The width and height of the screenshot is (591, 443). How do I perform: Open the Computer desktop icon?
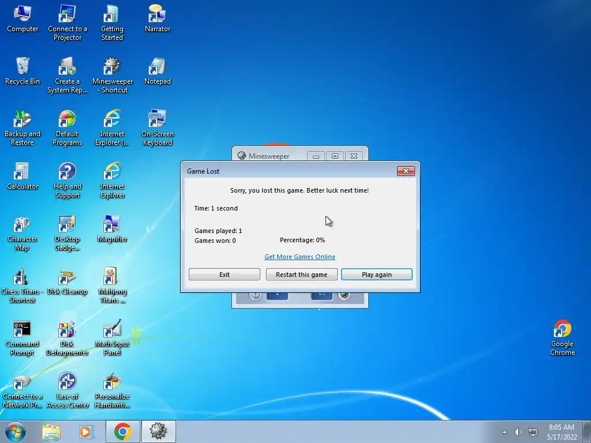tap(23, 19)
